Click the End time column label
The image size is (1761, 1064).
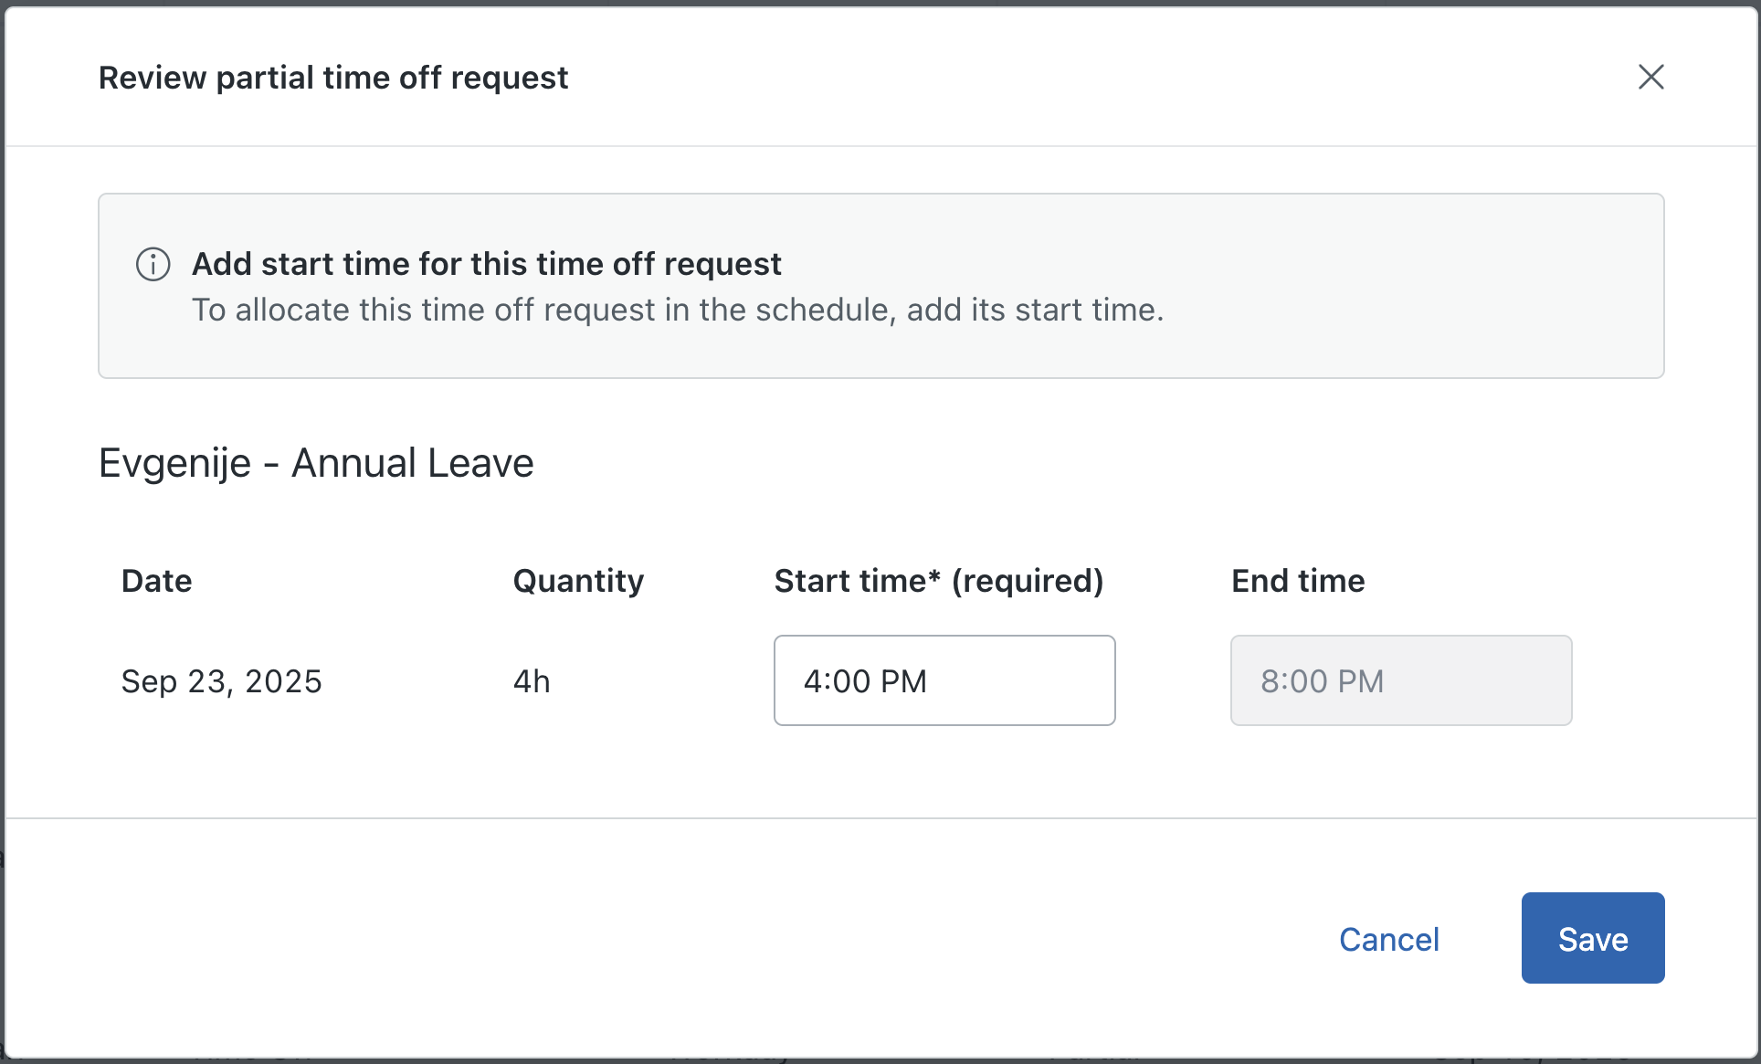tap(1298, 581)
